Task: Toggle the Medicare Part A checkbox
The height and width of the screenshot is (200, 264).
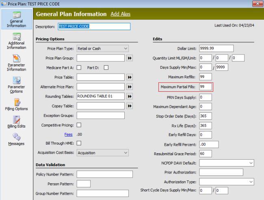Action: [79, 68]
